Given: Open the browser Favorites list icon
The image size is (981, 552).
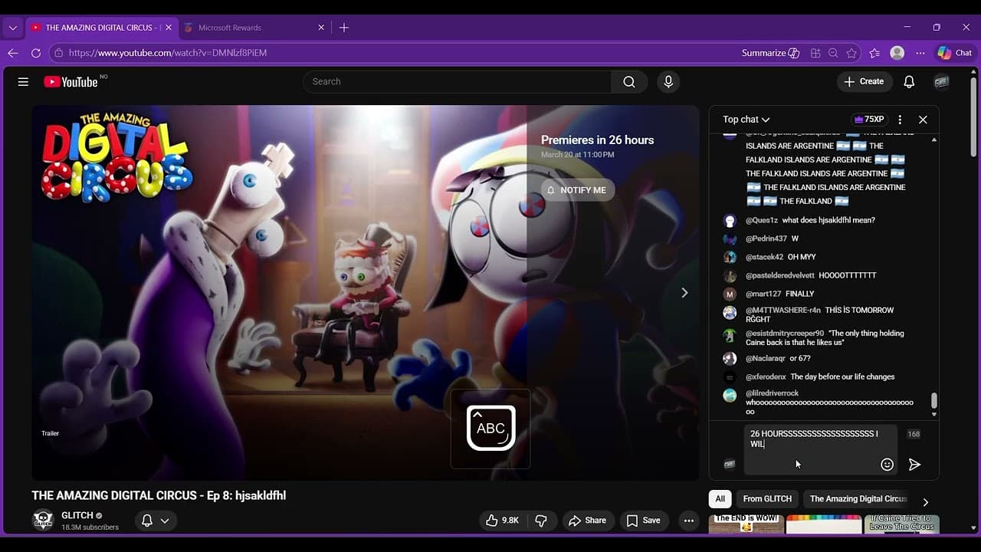Looking at the screenshot, I should (874, 53).
